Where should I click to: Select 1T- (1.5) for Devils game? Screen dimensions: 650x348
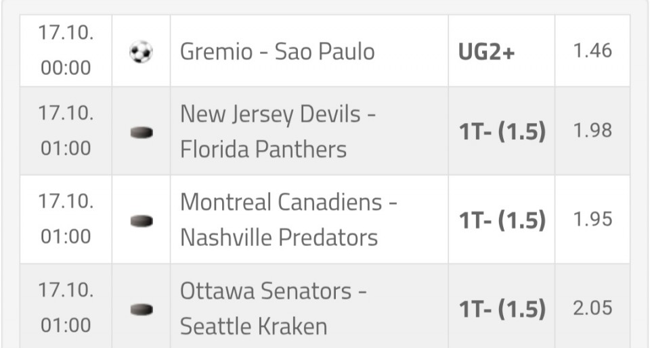pyautogui.click(x=502, y=132)
